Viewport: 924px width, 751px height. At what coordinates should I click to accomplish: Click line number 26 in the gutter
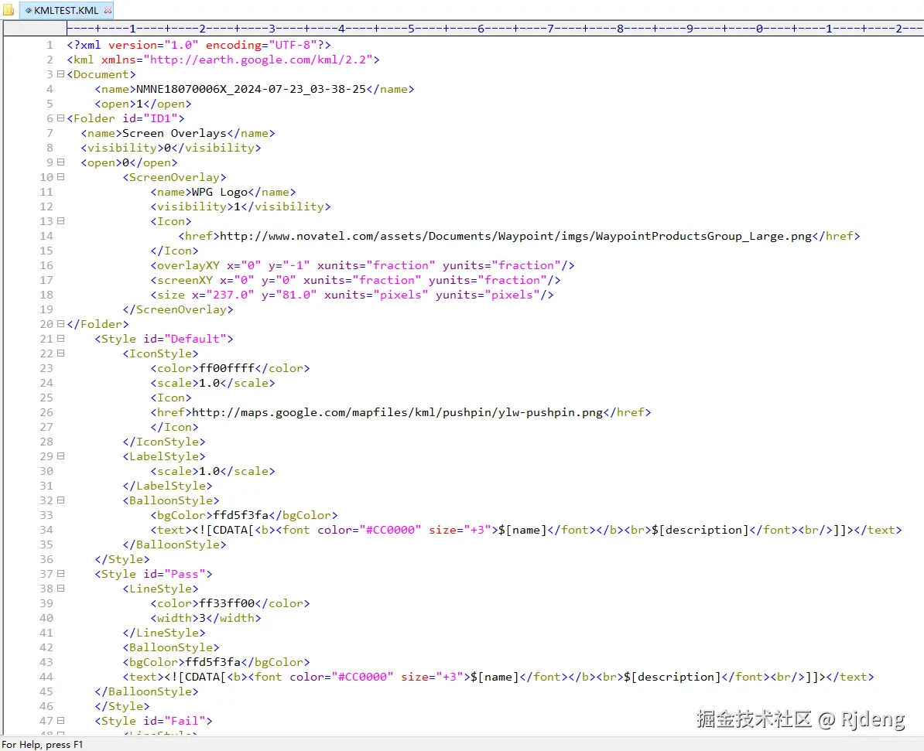(46, 412)
